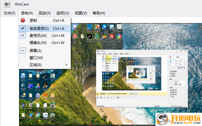
Task: Click the WinCam camera icon in title bar
Action: [x=7, y=4]
